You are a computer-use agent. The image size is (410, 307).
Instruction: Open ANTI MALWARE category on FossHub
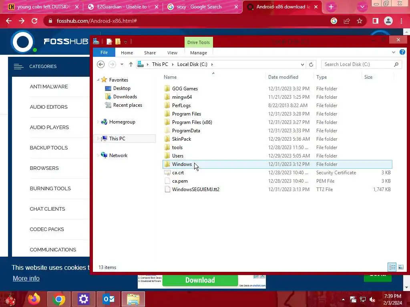point(49,87)
